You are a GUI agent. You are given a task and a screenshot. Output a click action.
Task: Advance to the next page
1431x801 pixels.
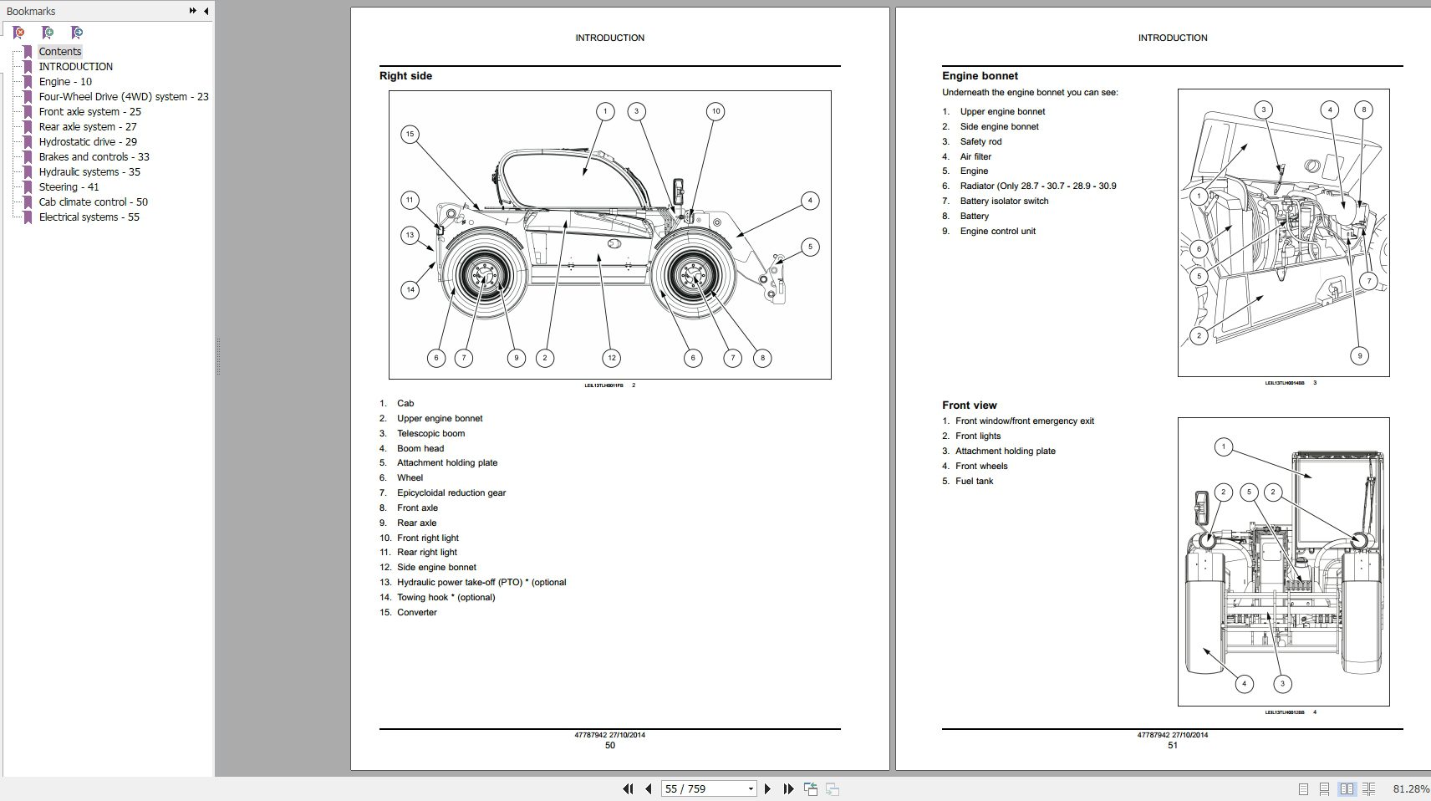tap(767, 788)
